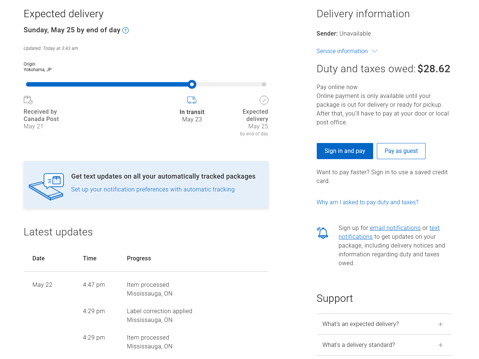Click the current position marker on progress bar
Image resolution: width=479 pixels, height=359 pixels.
(192, 84)
